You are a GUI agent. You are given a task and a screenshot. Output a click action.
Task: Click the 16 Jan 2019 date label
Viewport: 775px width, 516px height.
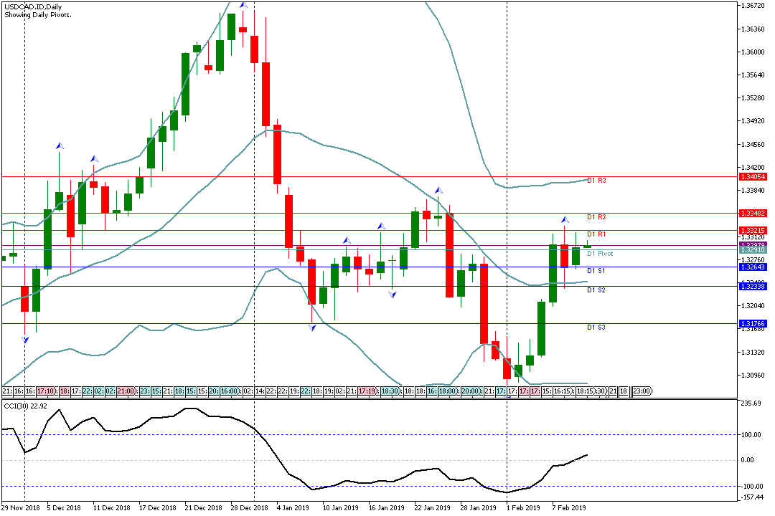pyautogui.click(x=387, y=508)
